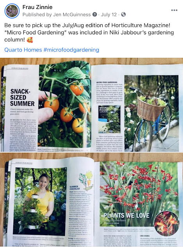Click the cherry tomatoes picture
This screenshot has width=183, height=250.
(x=64, y=106)
